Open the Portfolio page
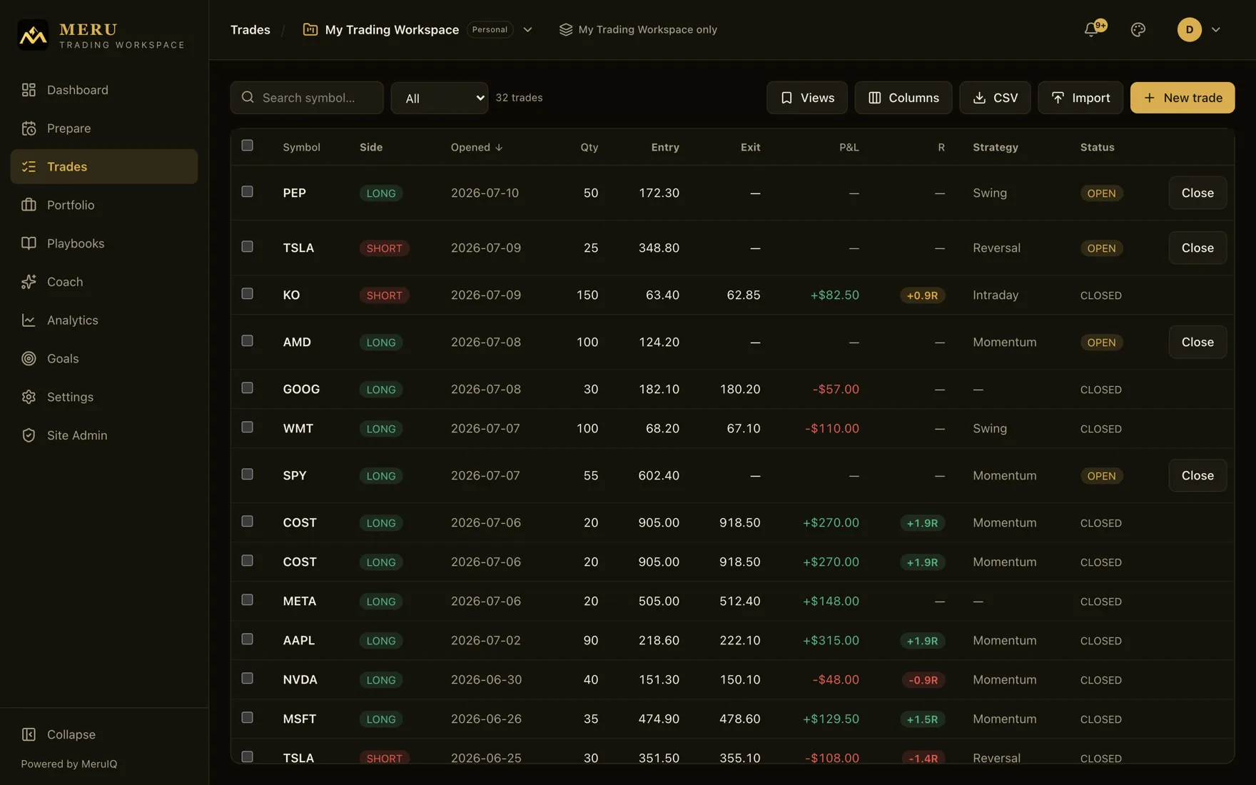The width and height of the screenshot is (1256, 785). click(104, 205)
